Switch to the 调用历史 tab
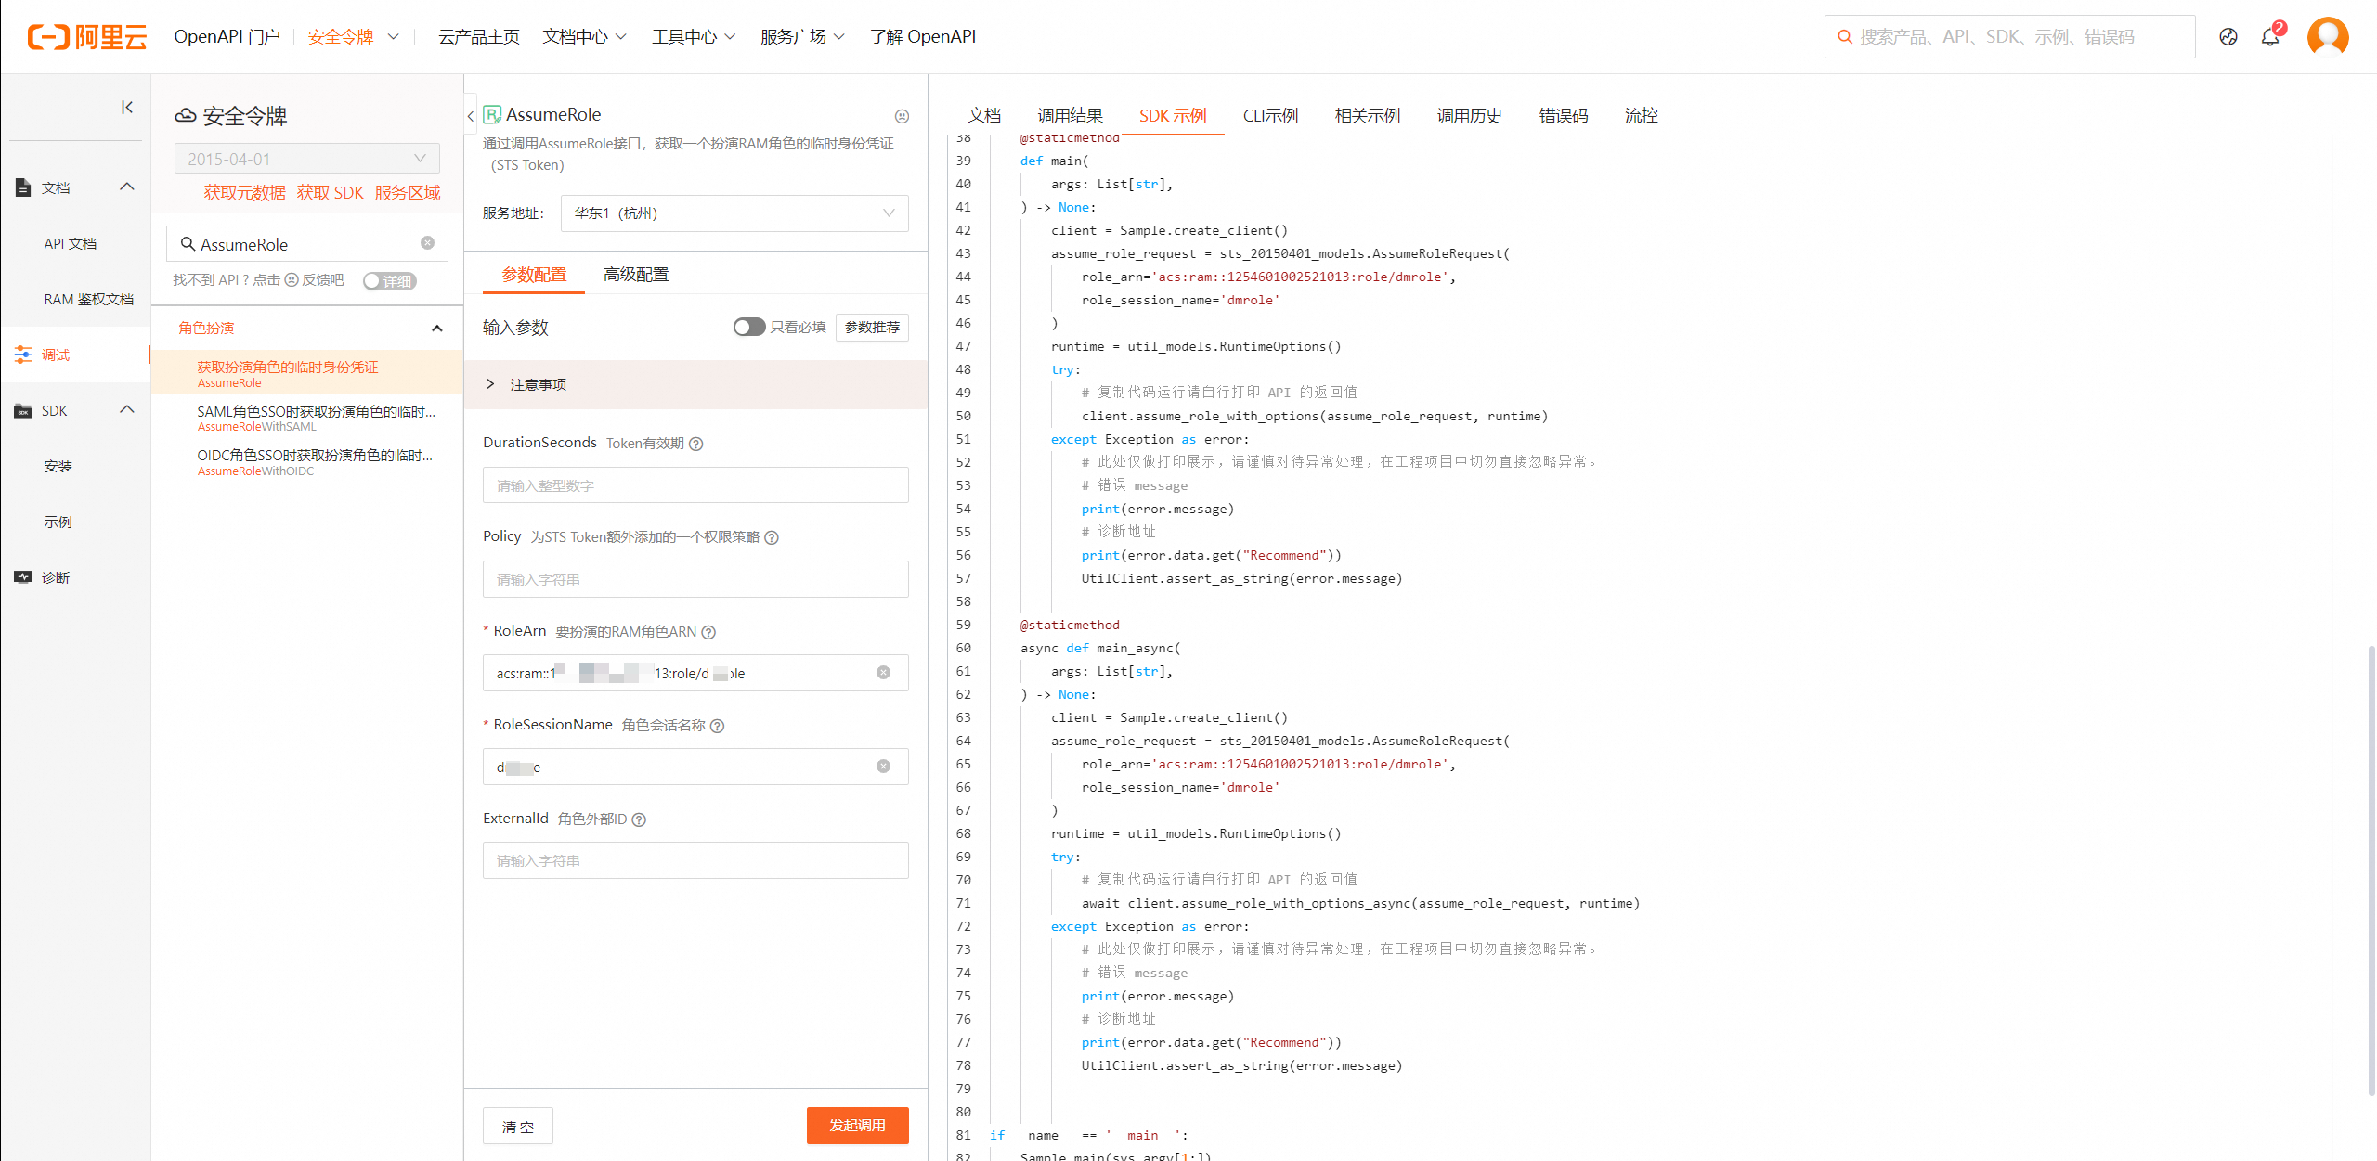2377x1161 pixels. coord(1469,116)
